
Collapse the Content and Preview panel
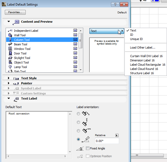click(9, 22)
